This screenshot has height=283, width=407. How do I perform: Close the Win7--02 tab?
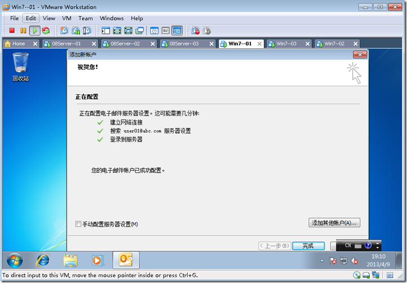(x=356, y=44)
